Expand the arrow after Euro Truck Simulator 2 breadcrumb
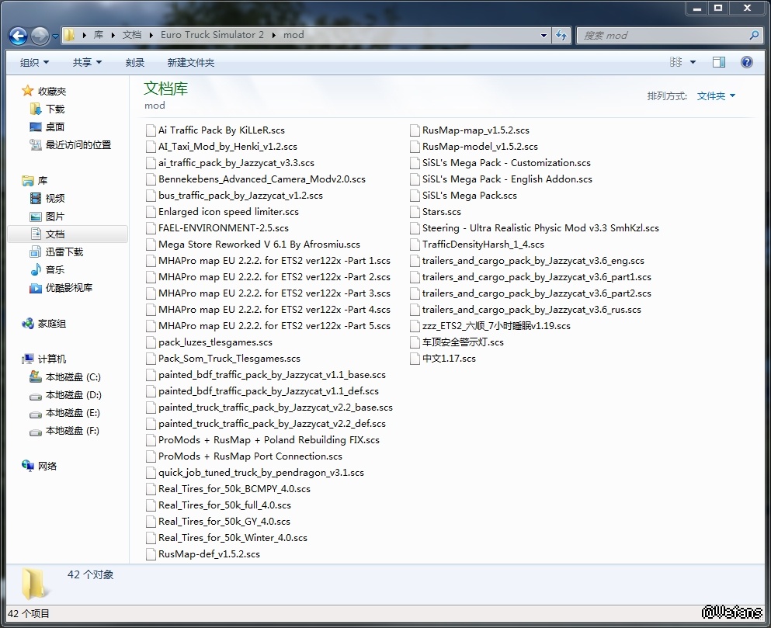The height and width of the screenshot is (628, 771). click(274, 35)
